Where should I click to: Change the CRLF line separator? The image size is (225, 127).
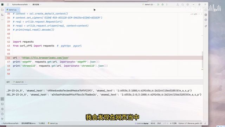tap(159, 123)
